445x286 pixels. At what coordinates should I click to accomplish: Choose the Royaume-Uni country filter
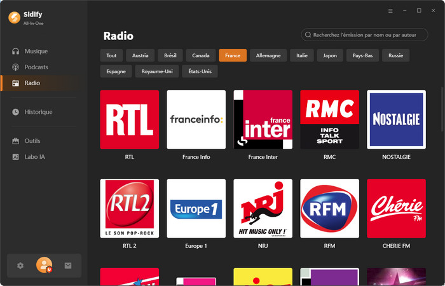point(157,71)
